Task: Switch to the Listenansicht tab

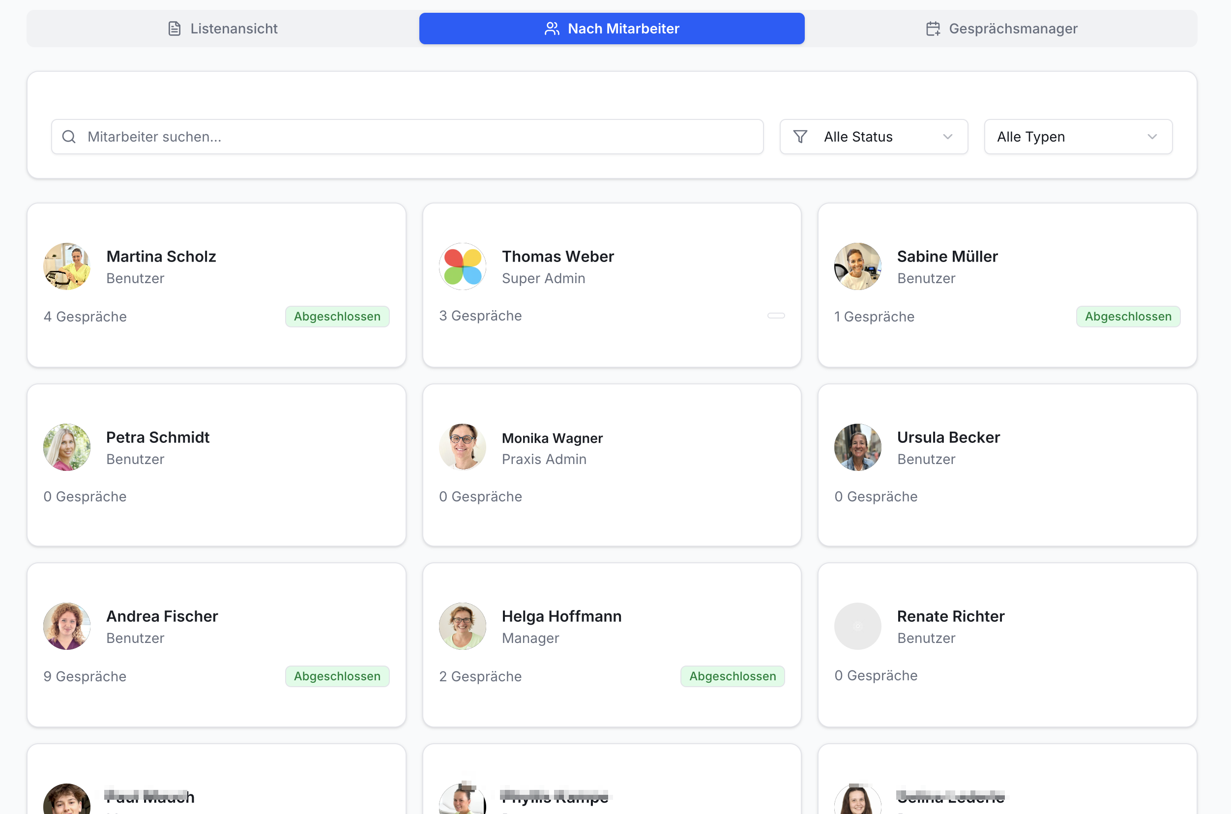Action: tap(223, 29)
